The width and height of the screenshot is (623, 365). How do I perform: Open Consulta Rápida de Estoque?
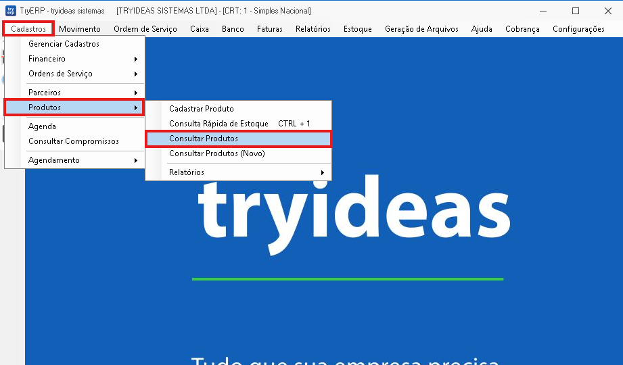238,124
